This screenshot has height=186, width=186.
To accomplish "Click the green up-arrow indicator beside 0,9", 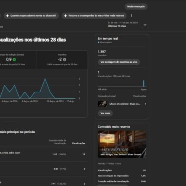I will (x=14, y=59).
